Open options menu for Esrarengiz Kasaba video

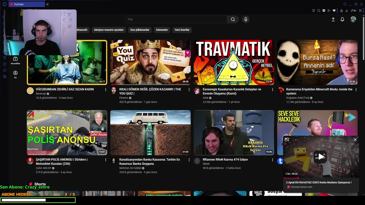coord(272,89)
